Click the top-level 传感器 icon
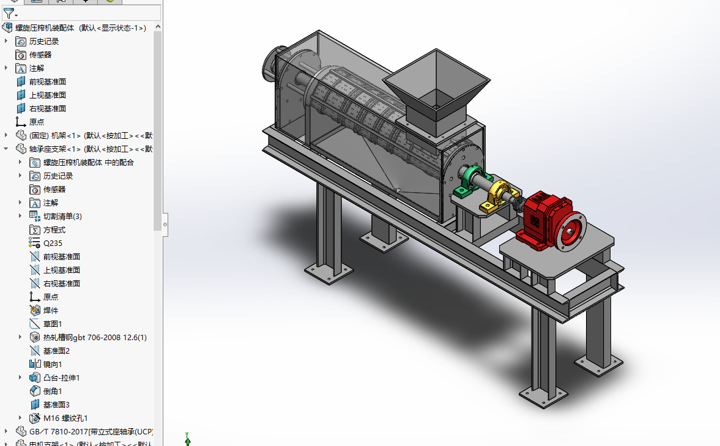Viewport: 720px width, 446px height. tap(21, 55)
